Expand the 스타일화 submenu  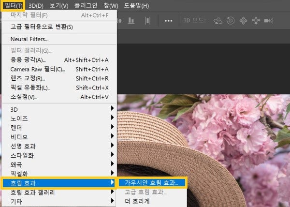[x=59, y=155]
